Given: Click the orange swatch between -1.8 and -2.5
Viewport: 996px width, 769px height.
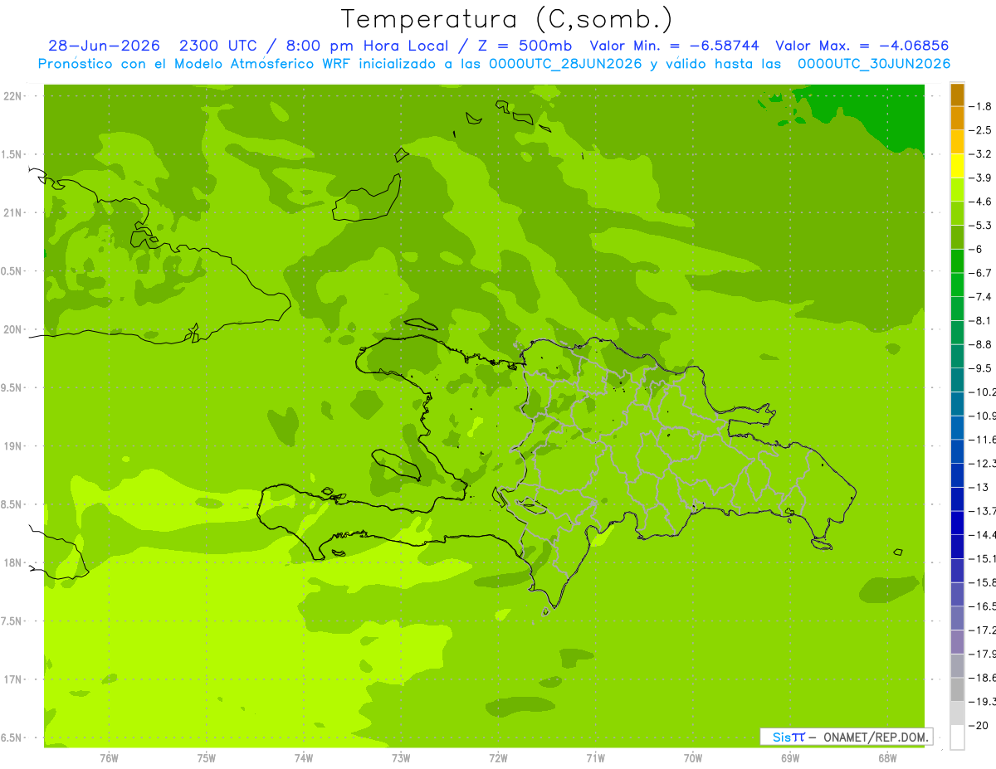Looking at the screenshot, I should tap(957, 119).
